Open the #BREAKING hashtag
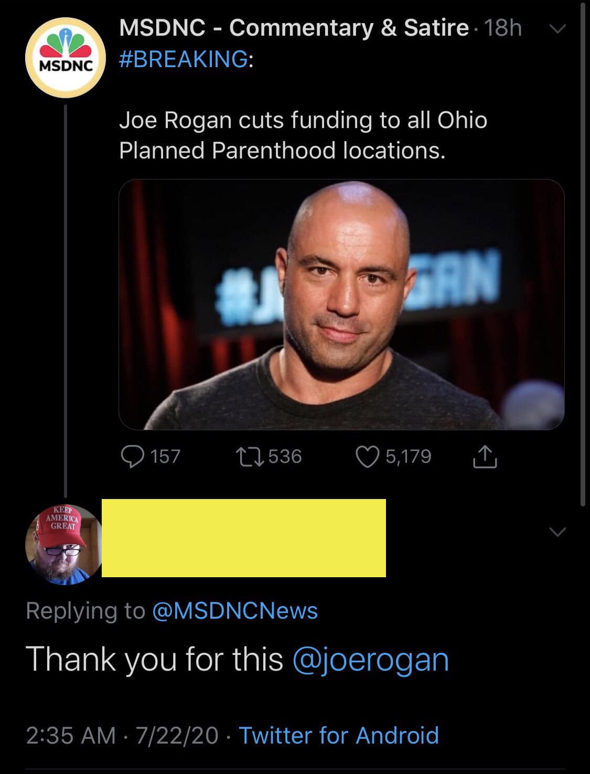 pyautogui.click(x=184, y=59)
